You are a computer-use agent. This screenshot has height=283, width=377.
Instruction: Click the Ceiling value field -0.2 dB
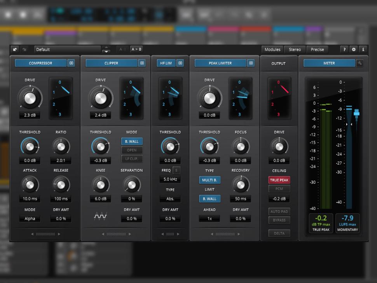(279, 199)
